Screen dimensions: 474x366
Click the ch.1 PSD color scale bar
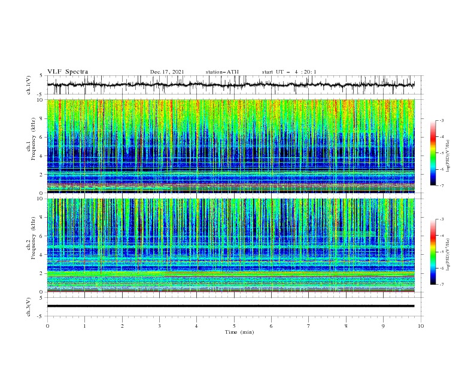[x=433, y=153]
